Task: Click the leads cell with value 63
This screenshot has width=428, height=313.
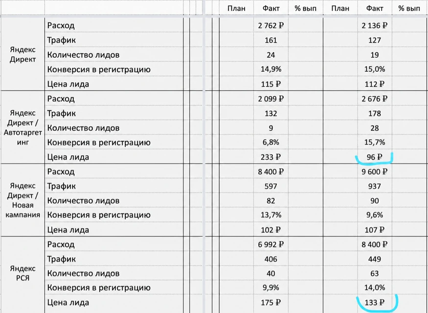Action: (x=375, y=273)
